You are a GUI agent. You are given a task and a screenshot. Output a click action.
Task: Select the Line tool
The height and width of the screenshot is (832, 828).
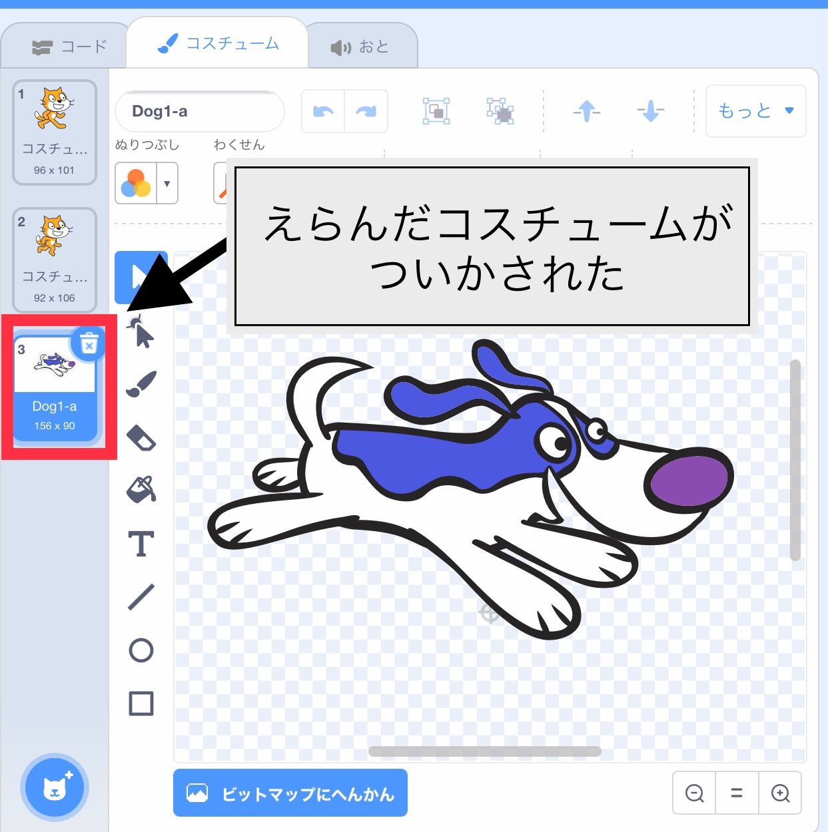point(141,598)
